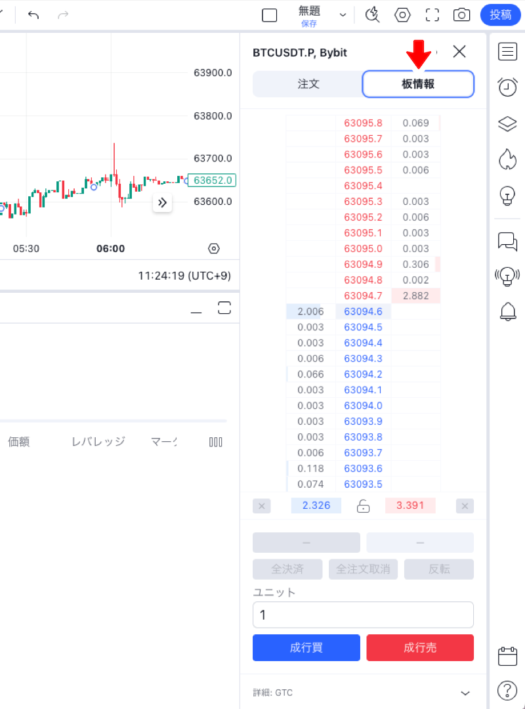Viewport: 525px width, 709px height.
Task: Open the help center question mark icon
Action: tap(507, 691)
